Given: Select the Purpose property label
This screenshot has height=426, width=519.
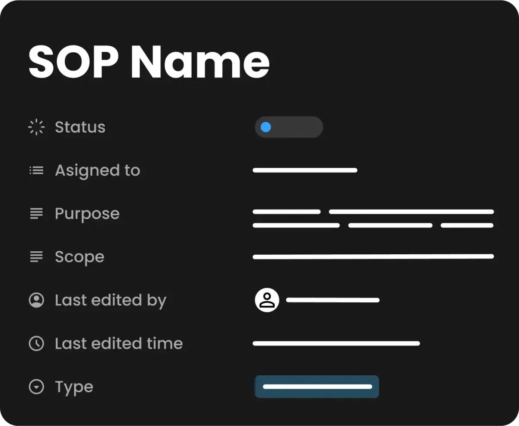Looking at the screenshot, I should 87,214.
